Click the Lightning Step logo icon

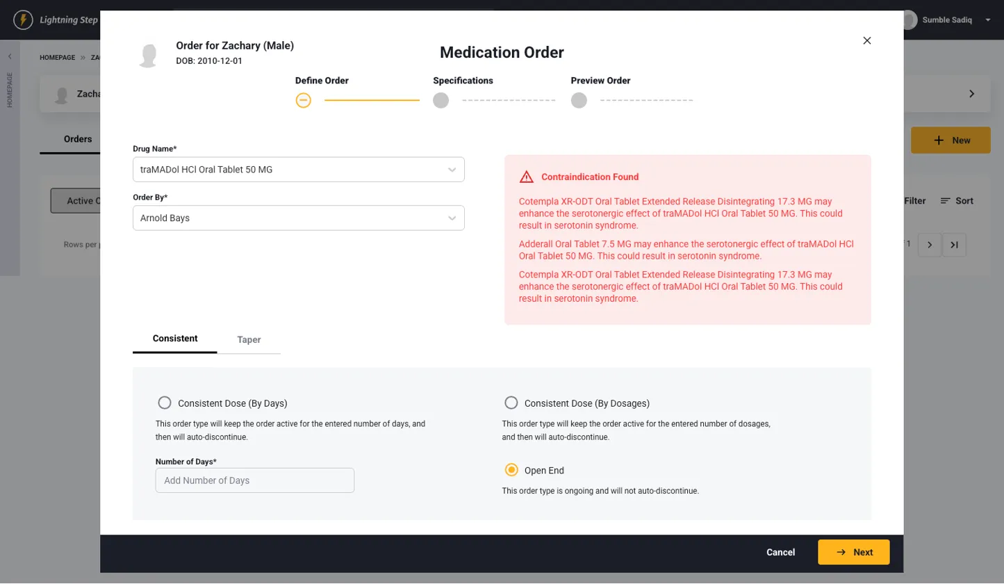[x=23, y=19]
